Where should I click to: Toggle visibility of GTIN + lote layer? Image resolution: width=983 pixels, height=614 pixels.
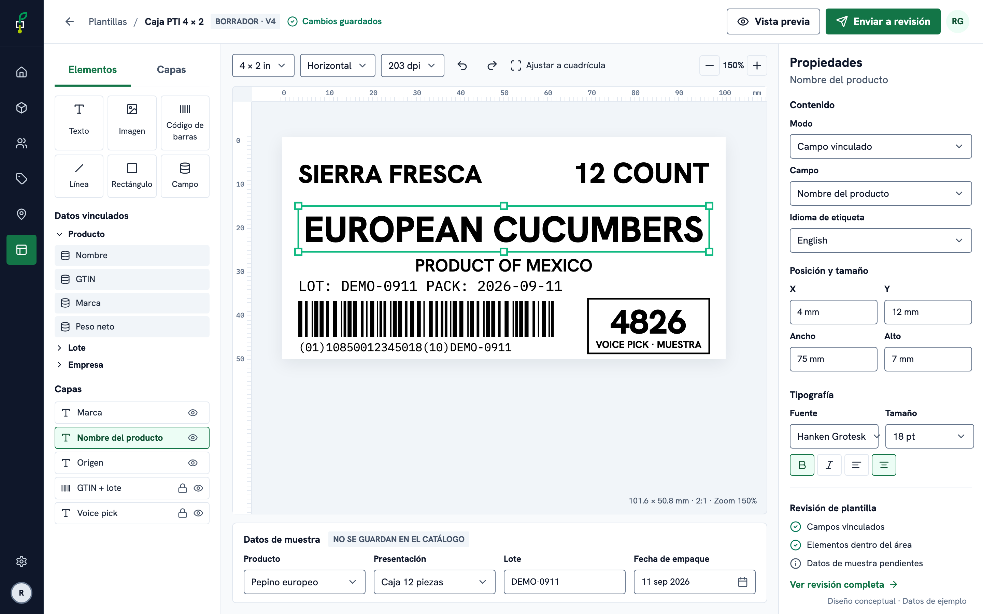tap(198, 488)
